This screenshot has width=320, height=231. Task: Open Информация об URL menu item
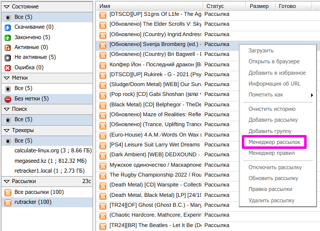pos(274,84)
